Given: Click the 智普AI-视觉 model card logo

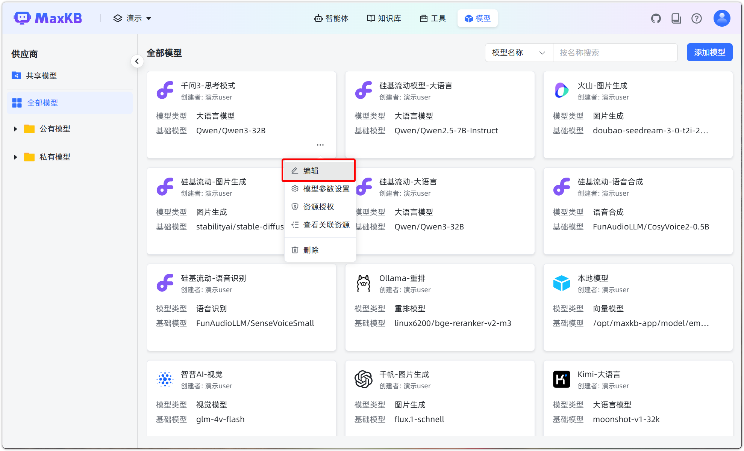Looking at the screenshot, I should click(x=165, y=379).
